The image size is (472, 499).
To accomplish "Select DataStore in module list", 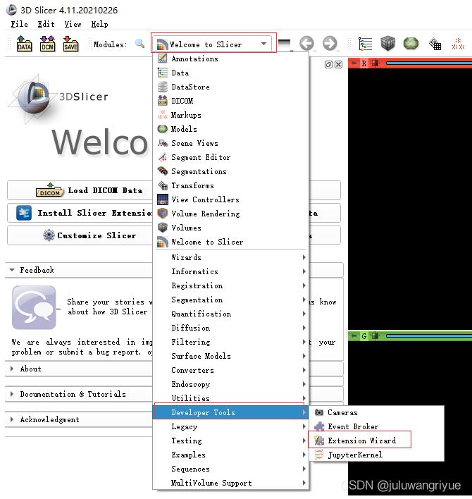I will [230, 87].
